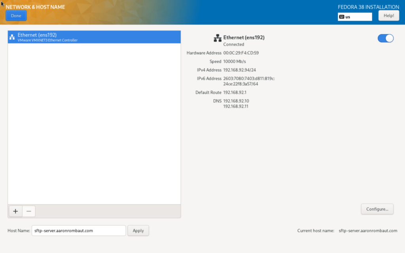Screen dimensions: 405x253
Task: Click the first DNS entry 192.168.92.10
Action: pyautogui.click(x=236, y=101)
